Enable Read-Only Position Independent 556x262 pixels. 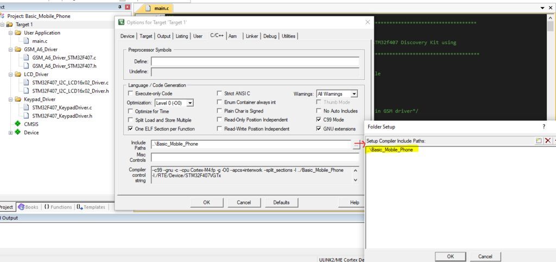pyautogui.click(x=220, y=120)
